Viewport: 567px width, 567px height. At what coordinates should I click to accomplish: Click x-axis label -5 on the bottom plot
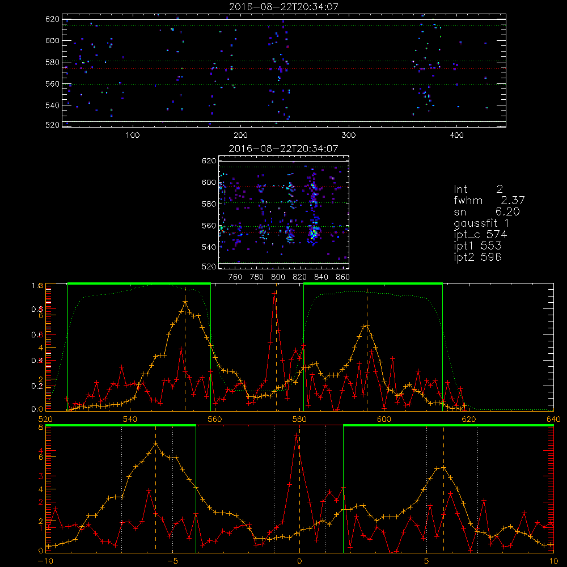(172, 561)
